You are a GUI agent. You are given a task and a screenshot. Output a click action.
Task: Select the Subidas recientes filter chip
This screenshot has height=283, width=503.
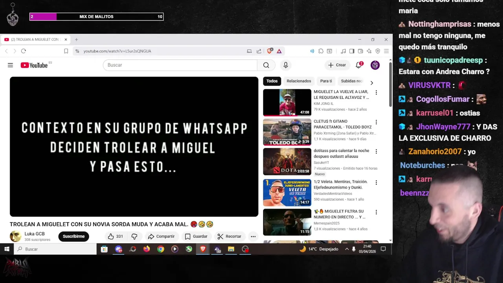[352, 81]
